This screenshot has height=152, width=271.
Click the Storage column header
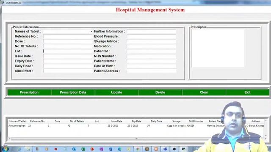click(176, 121)
